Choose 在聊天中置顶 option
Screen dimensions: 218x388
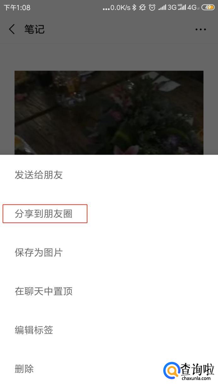pyautogui.click(x=43, y=291)
